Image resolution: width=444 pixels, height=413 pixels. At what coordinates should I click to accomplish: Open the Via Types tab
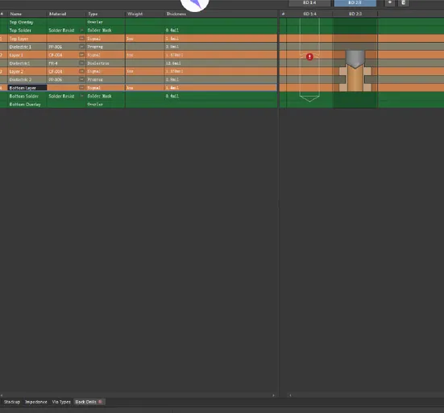[x=61, y=402]
